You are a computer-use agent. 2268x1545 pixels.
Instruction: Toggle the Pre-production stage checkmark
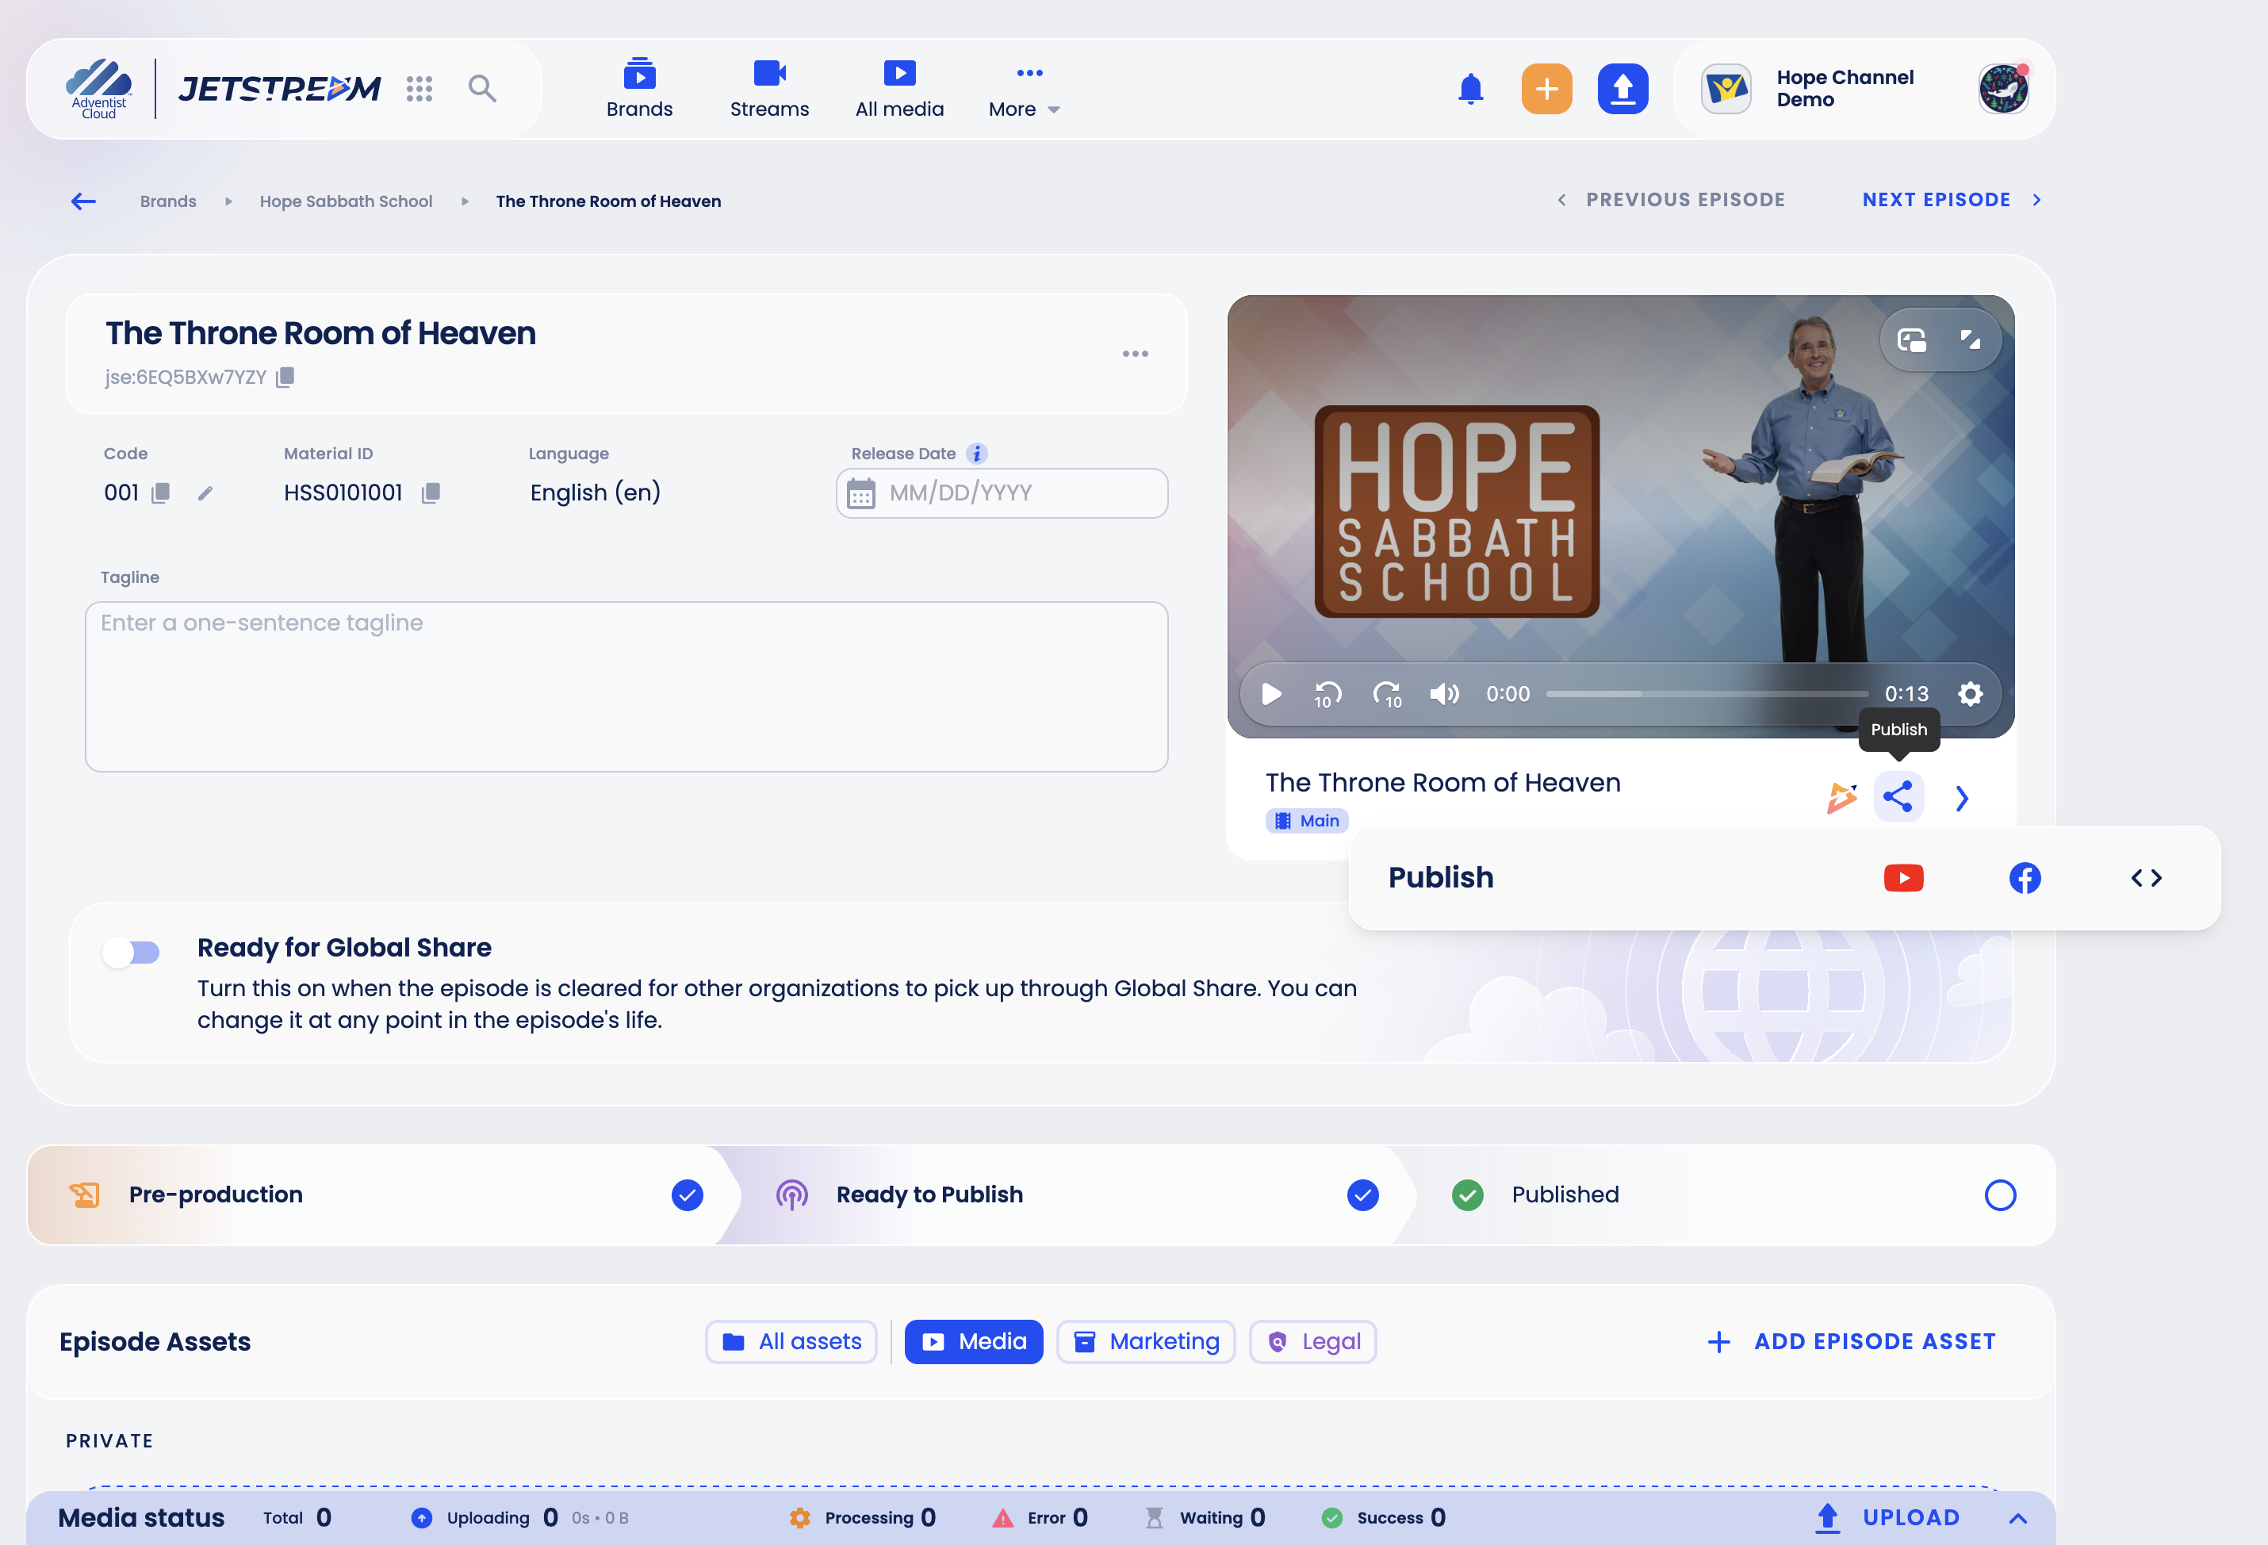click(x=687, y=1194)
